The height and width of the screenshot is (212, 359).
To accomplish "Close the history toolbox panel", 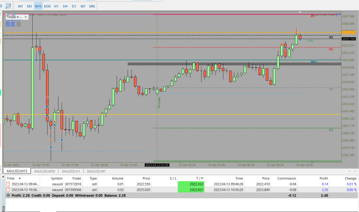I will click(3, 177).
